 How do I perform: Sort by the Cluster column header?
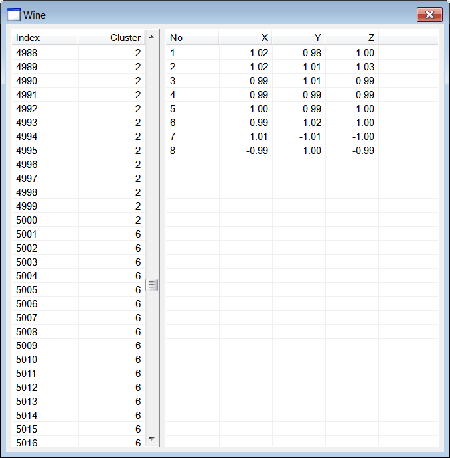[112, 38]
